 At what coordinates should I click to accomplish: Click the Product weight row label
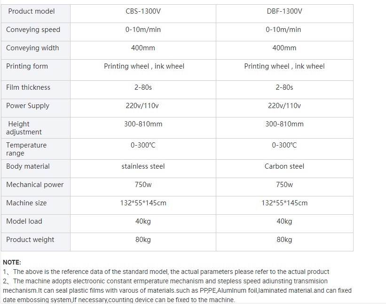point(30,240)
